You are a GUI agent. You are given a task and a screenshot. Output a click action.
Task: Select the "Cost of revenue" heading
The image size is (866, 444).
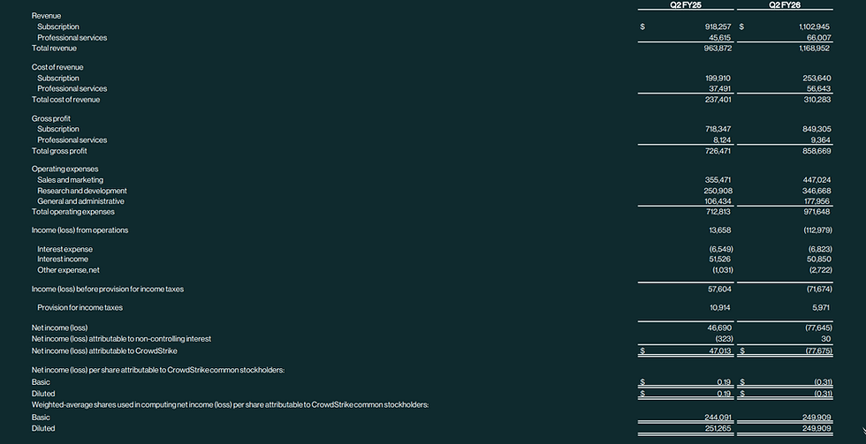point(57,67)
